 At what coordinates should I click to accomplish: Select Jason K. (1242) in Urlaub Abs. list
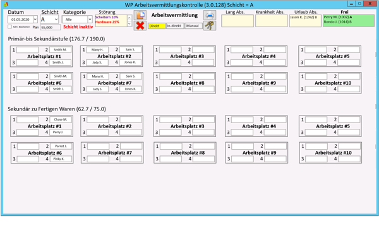click(x=303, y=17)
